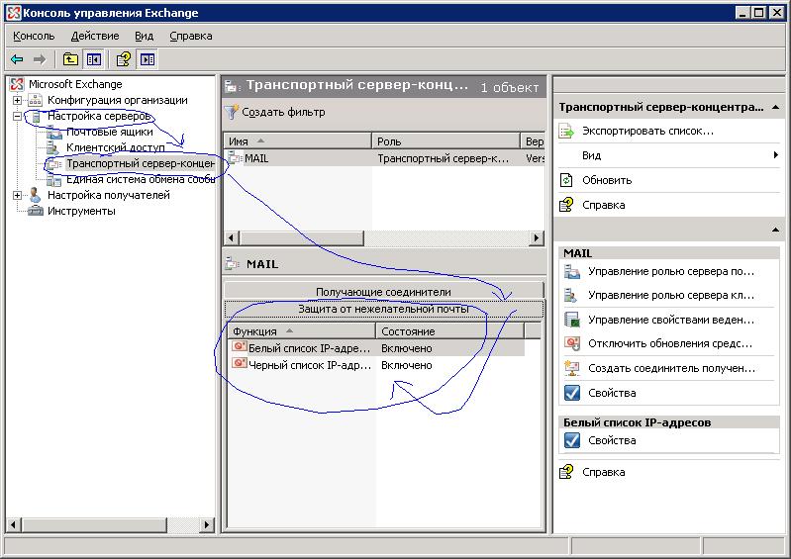Viewport: 791px width, 559px height.
Task: Click the Обновить refresh icon
Action: 566,180
